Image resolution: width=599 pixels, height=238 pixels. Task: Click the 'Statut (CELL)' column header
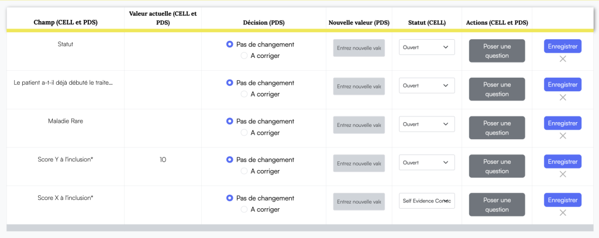coord(426,23)
